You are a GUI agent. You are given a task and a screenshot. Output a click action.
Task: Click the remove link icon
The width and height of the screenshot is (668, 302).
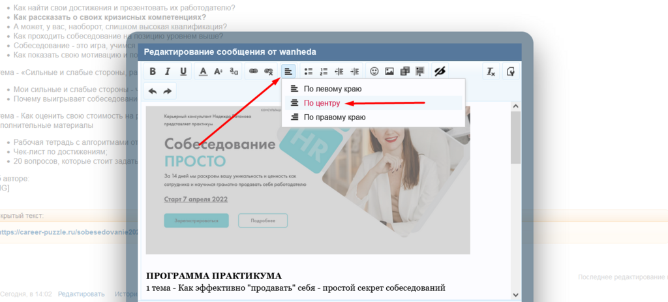pyautogui.click(x=269, y=72)
